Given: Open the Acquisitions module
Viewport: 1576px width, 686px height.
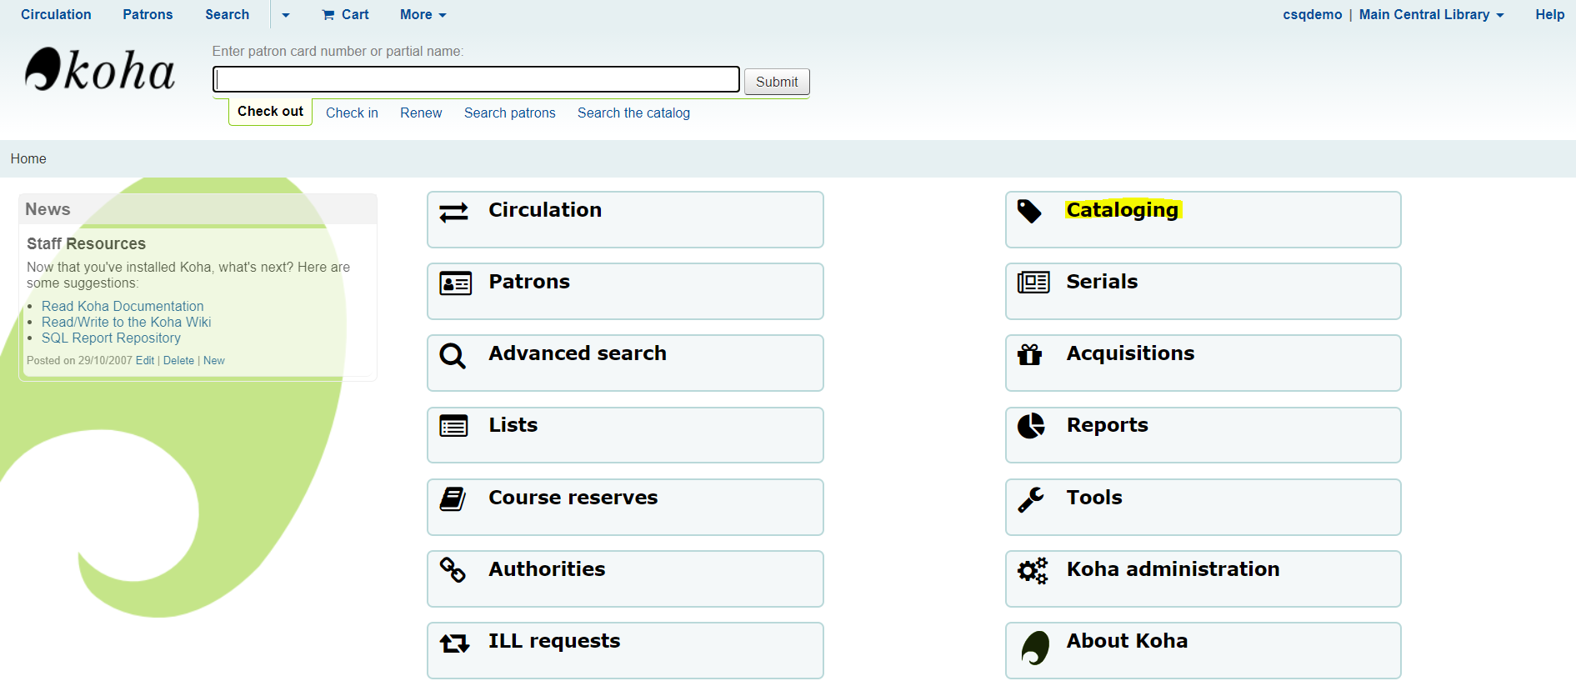Looking at the screenshot, I should (x=1203, y=363).
